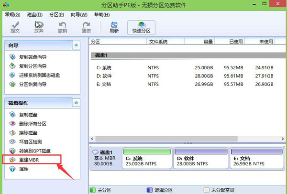Image resolution: width=287 pixels, height=194 pixels.
Task: Click the 放弃 (Discard) toolbar icon
Action: coord(39,27)
